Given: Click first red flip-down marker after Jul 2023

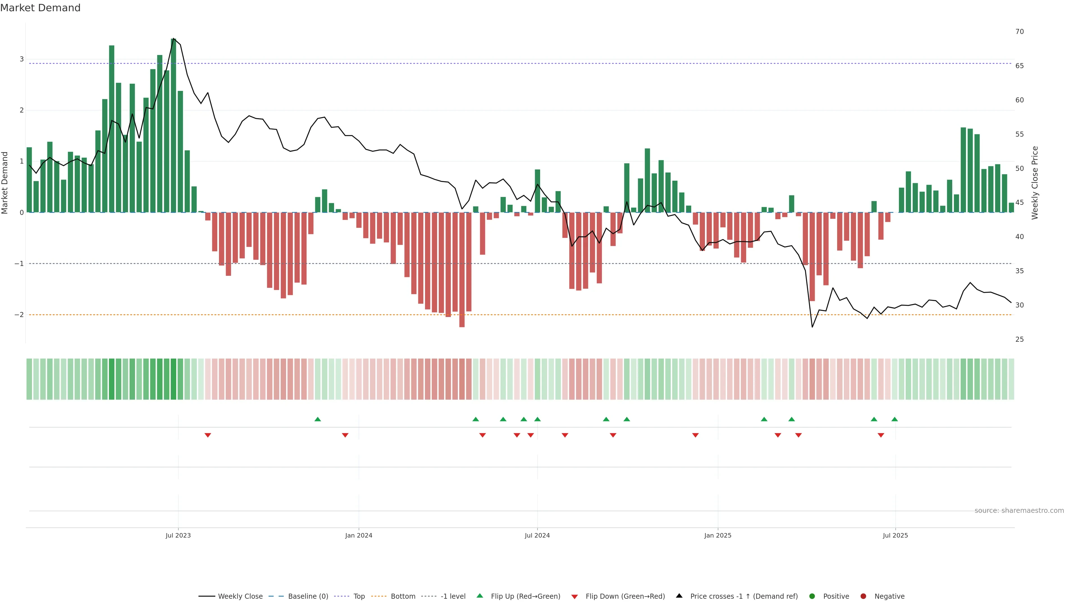Looking at the screenshot, I should [207, 435].
